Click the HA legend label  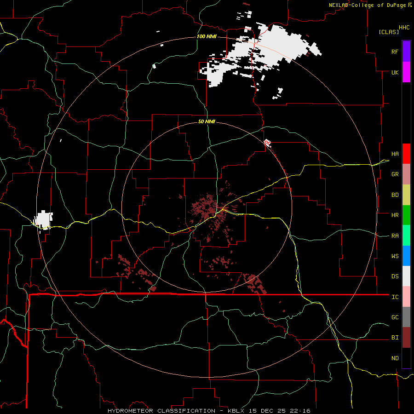[x=395, y=154]
